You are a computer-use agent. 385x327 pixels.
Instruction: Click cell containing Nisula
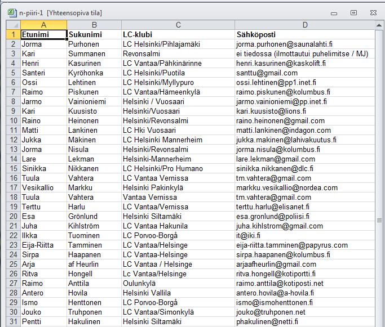[94, 149]
